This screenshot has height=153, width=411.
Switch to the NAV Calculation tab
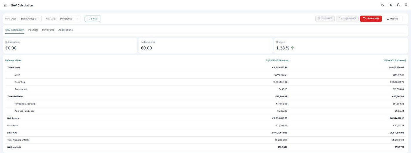point(15,30)
